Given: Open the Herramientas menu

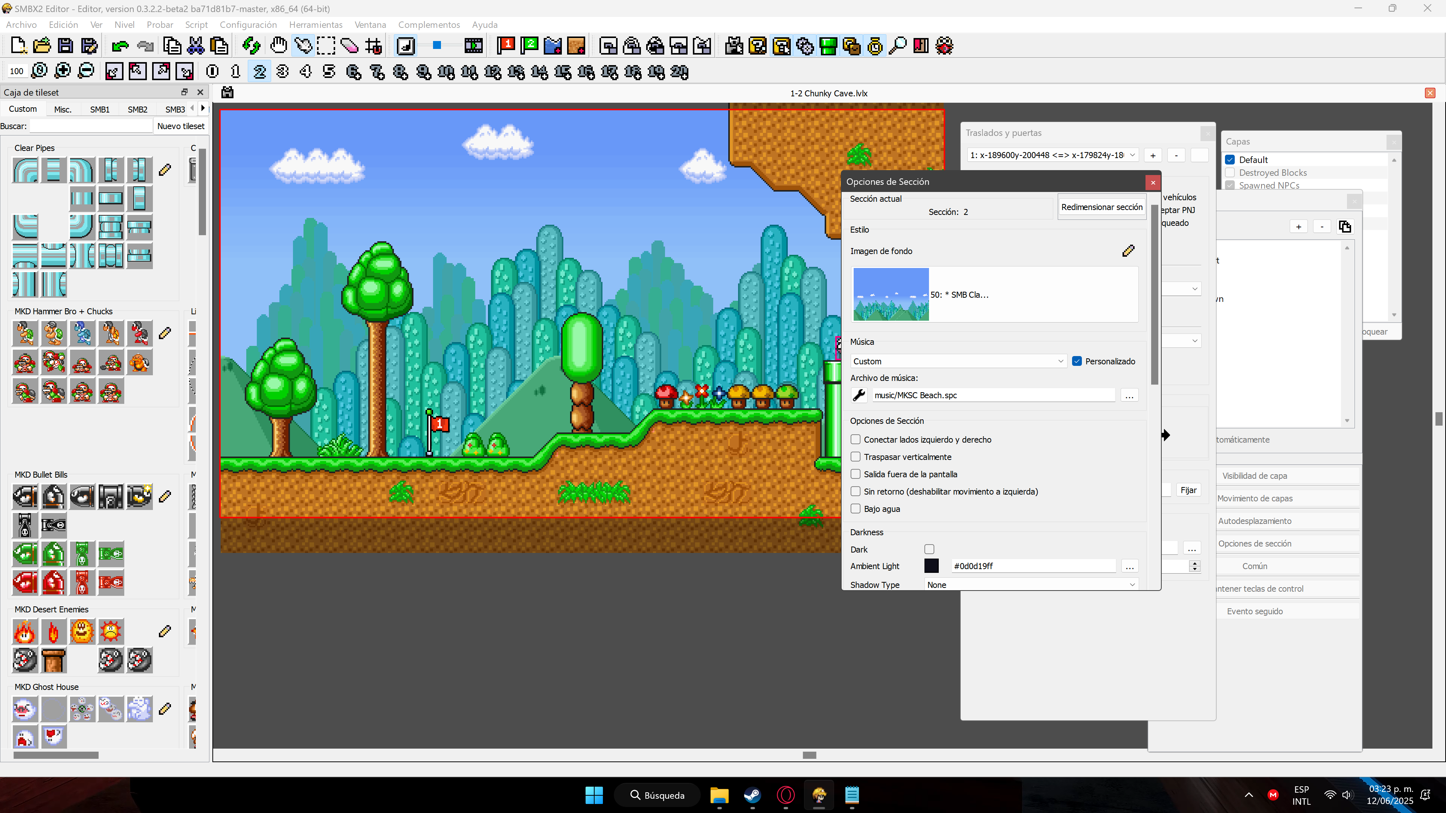Looking at the screenshot, I should click(x=316, y=25).
